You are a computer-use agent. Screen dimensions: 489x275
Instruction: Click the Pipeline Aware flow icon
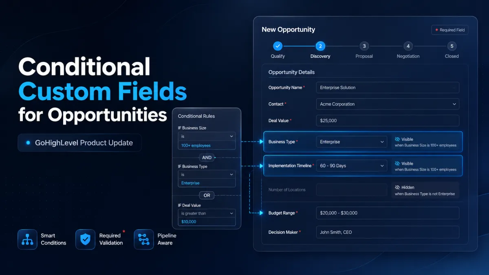[x=144, y=239]
